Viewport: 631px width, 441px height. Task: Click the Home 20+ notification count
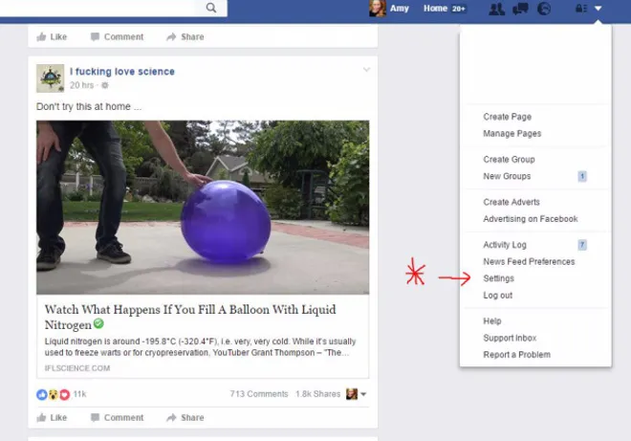[459, 9]
